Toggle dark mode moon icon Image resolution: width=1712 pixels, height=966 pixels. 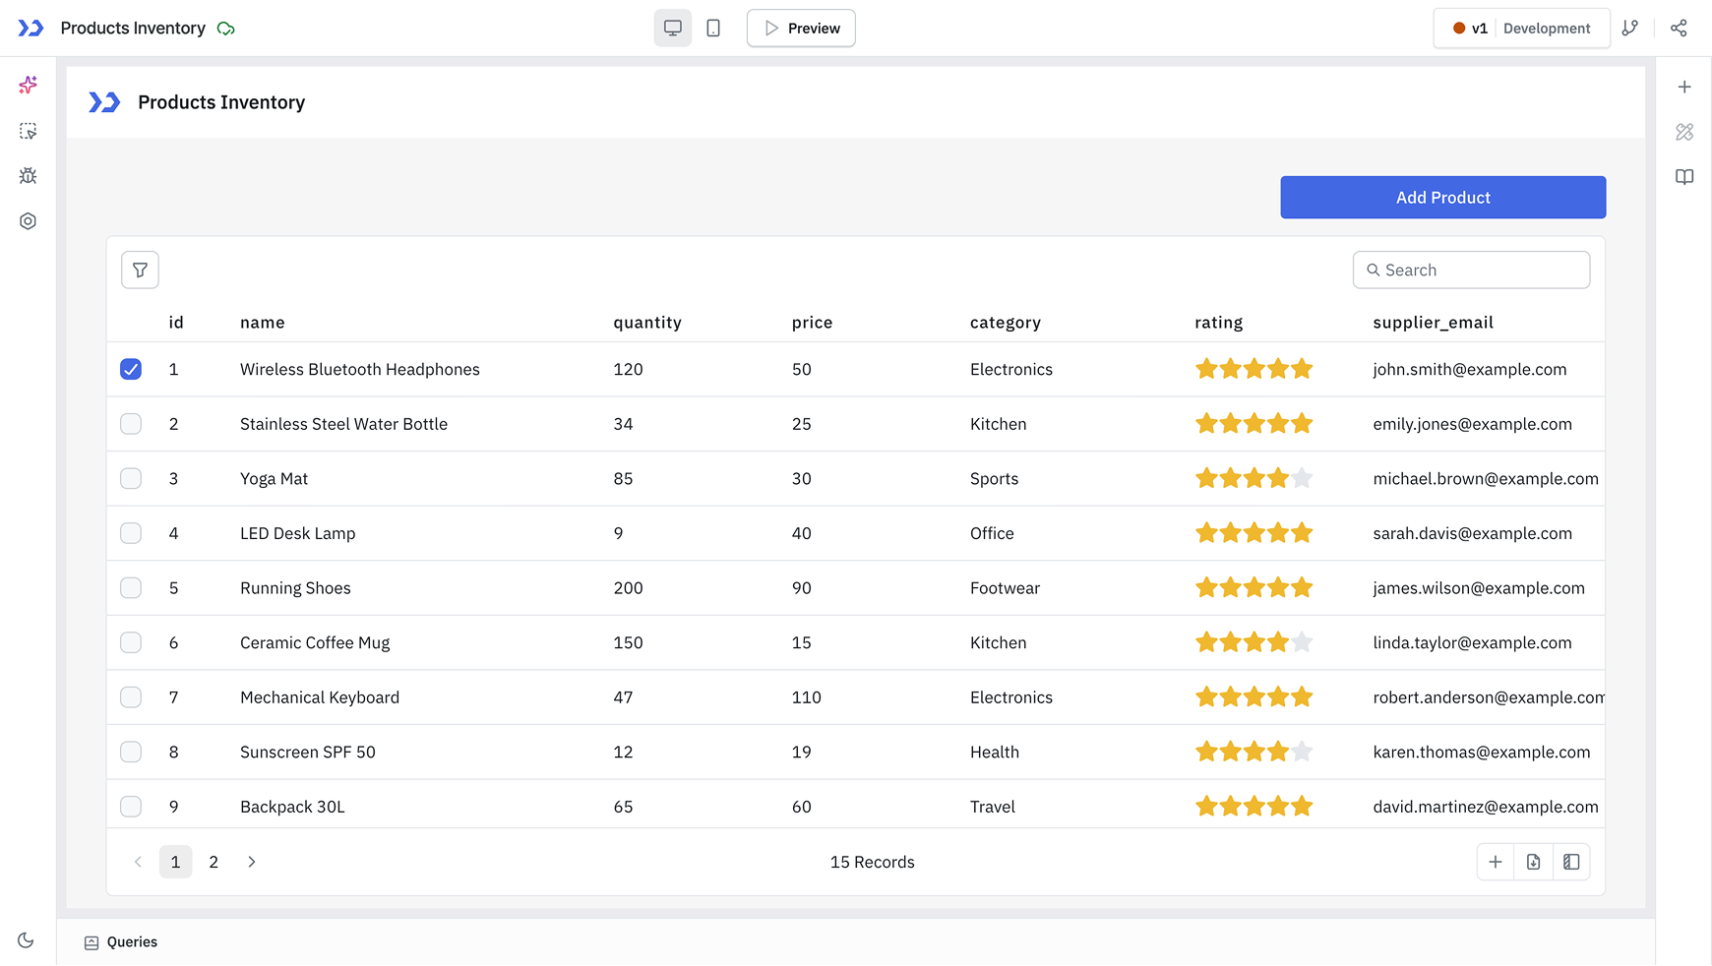point(27,940)
